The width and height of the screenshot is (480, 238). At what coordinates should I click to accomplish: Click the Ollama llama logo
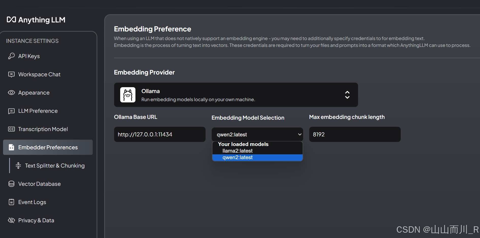coord(128,95)
